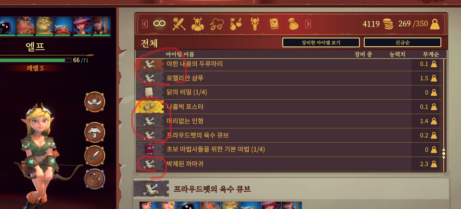The height and width of the screenshot is (209, 461).
Task: Select the infinity all-items category icon
Action: [159, 24]
